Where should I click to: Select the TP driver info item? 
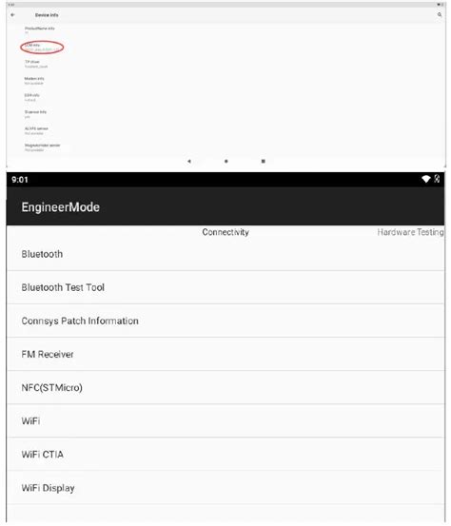(36, 64)
